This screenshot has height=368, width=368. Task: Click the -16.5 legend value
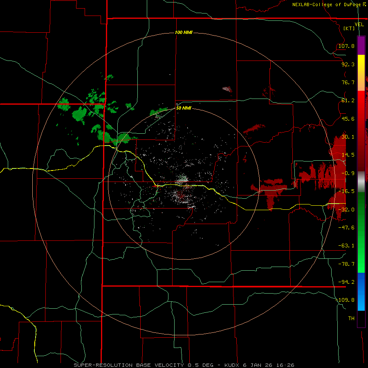tap(346, 191)
